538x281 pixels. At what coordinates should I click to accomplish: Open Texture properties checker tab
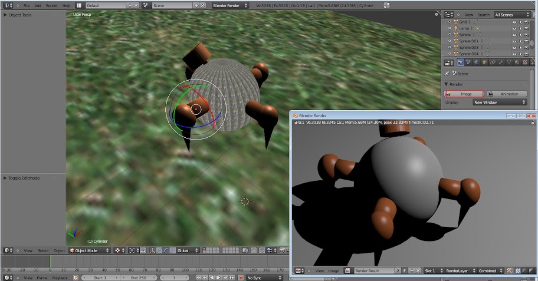point(525,62)
